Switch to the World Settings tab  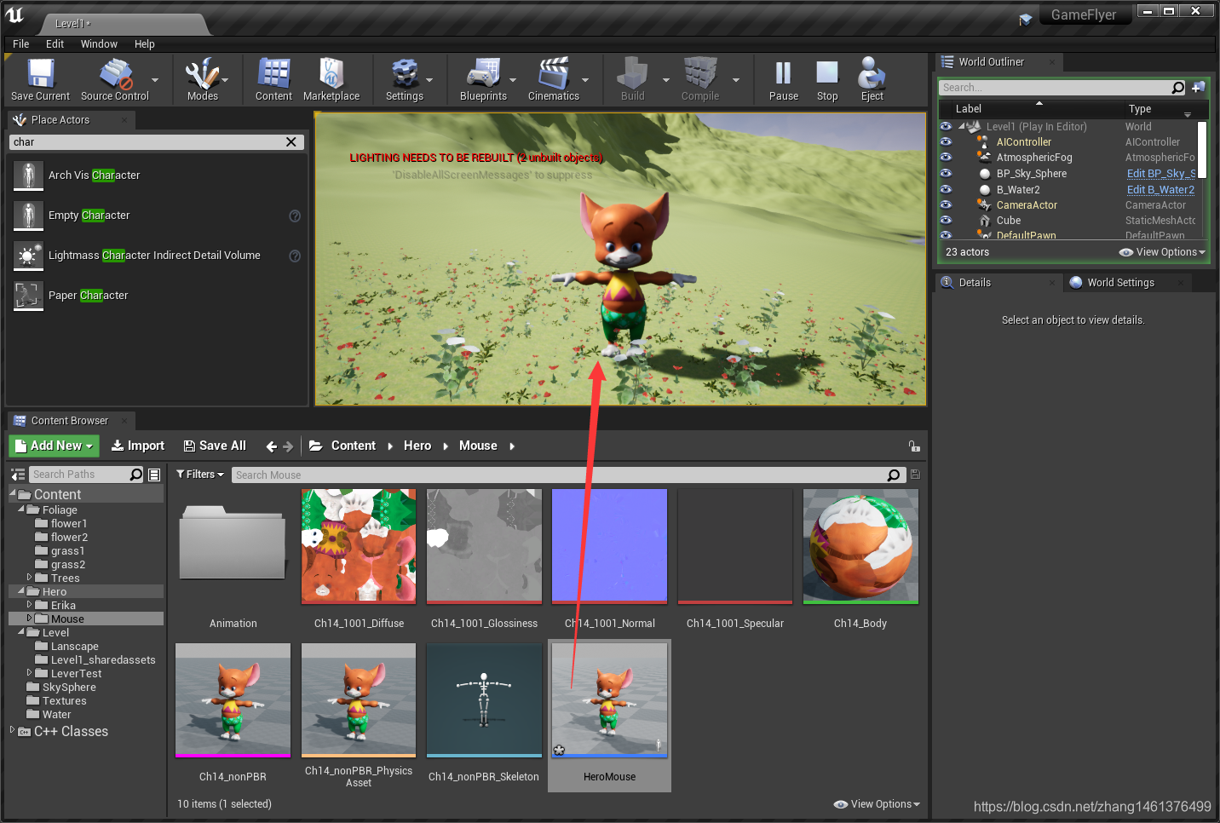pyautogui.click(x=1120, y=283)
